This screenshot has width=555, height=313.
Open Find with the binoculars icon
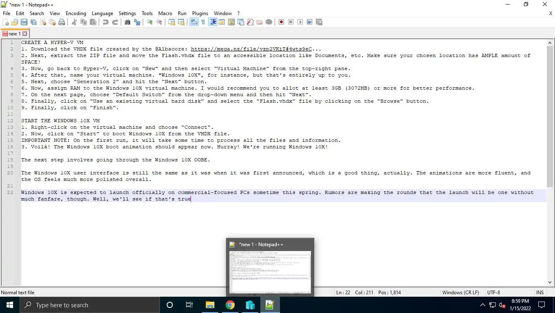128,22
